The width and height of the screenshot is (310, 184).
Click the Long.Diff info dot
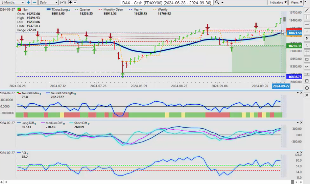click(x=35, y=123)
